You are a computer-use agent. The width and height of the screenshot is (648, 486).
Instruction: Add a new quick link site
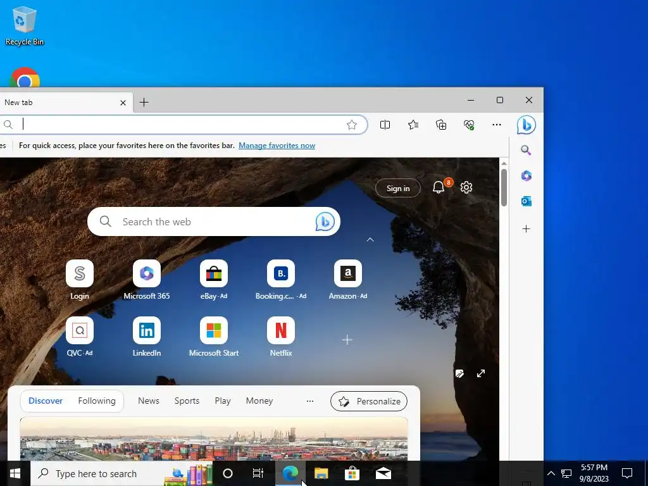coord(347,340)
